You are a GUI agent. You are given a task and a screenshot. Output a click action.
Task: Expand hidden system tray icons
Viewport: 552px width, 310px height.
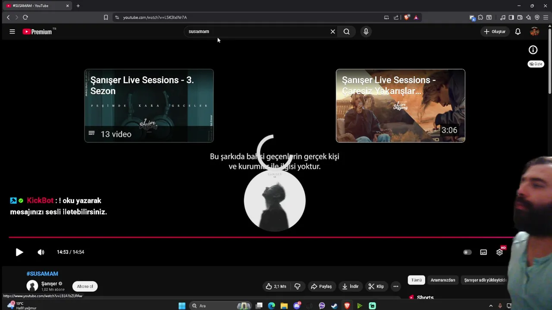(x=491, y=306)
